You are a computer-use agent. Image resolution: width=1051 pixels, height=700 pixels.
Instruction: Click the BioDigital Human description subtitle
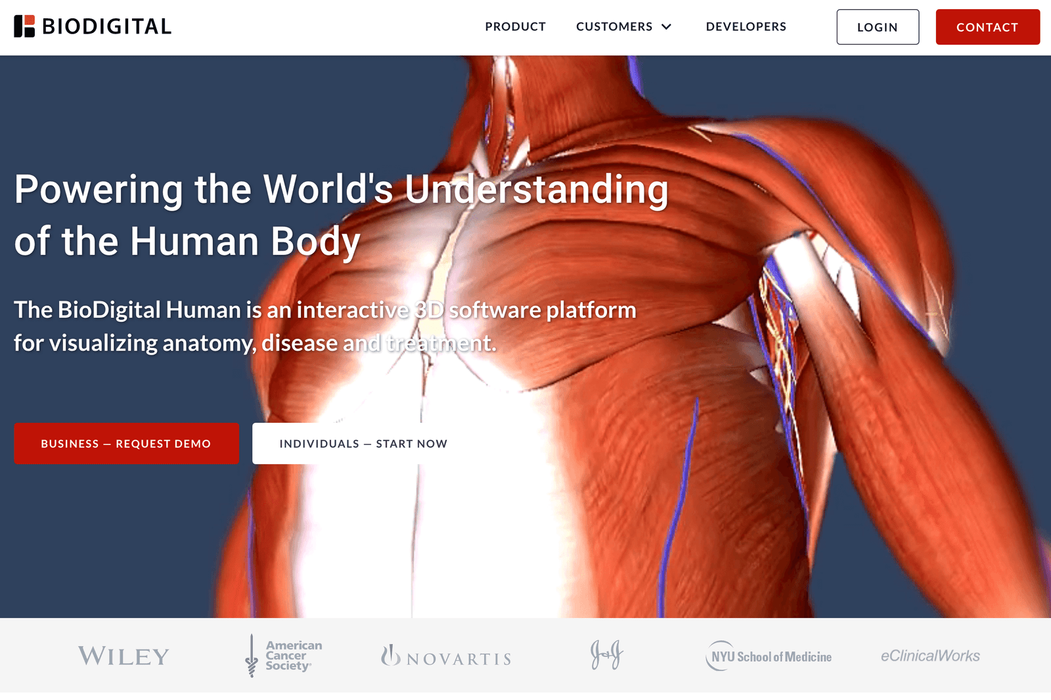click(x=325, y=326)
